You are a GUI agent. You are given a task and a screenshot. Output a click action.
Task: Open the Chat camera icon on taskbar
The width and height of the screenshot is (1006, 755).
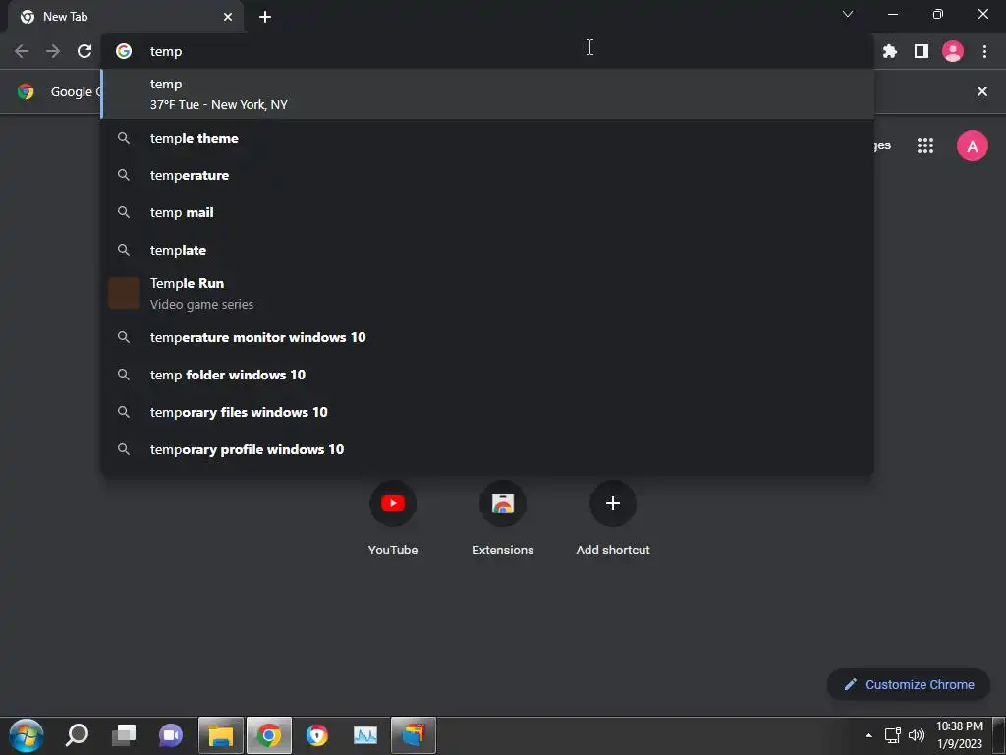(x=171, y=735)
